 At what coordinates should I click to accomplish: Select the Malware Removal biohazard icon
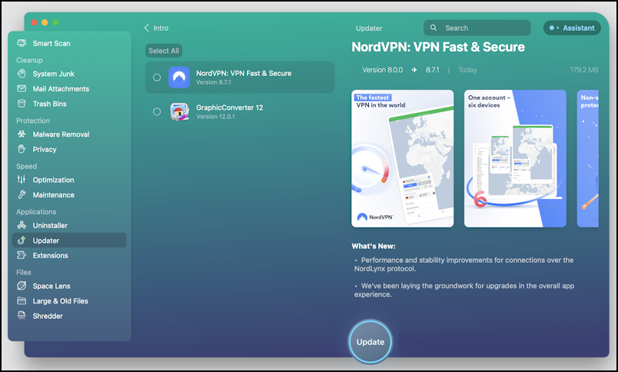point(22,134)
